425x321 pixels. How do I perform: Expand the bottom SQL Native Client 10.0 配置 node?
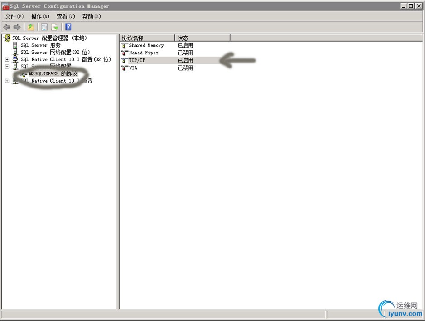7,81
